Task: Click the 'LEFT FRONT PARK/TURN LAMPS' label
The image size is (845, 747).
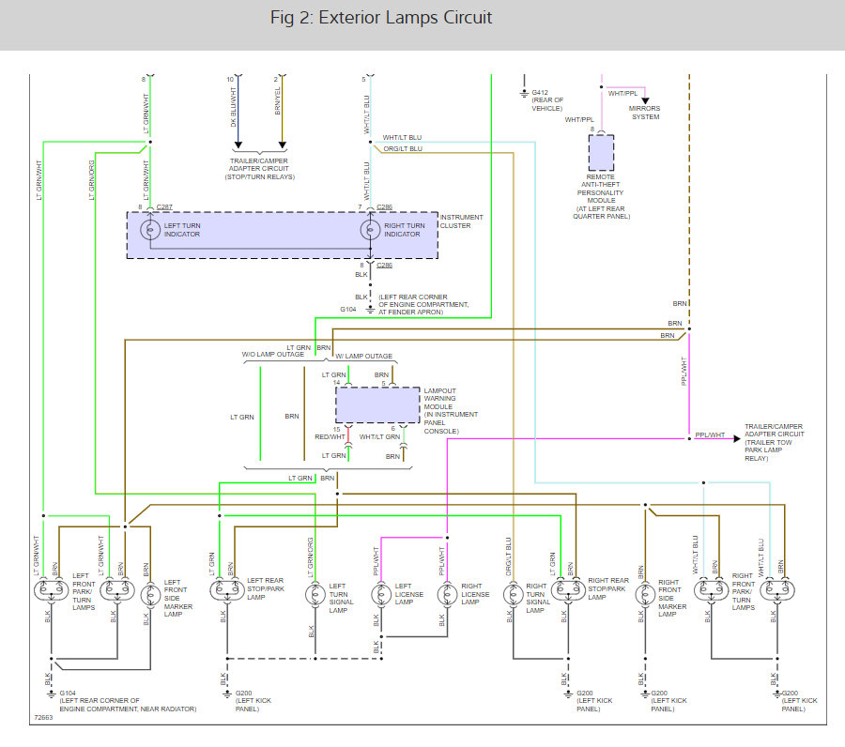Action: [x=84, y=591]
